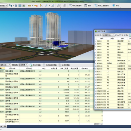Select resource row with code B011014016
Viewport: 131px width, 131px height.
point(113,94)
